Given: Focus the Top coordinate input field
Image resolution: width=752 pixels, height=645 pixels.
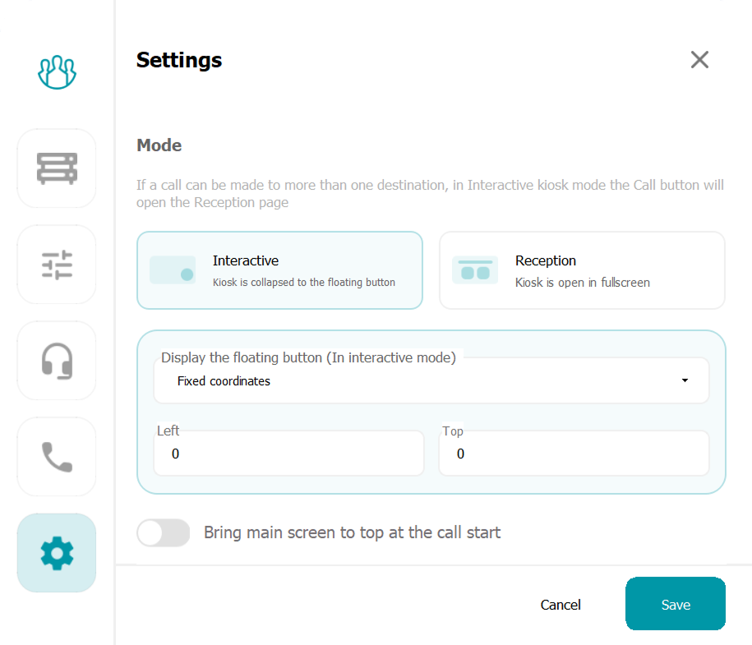Looking at the screenshot, I should [574, 454].
